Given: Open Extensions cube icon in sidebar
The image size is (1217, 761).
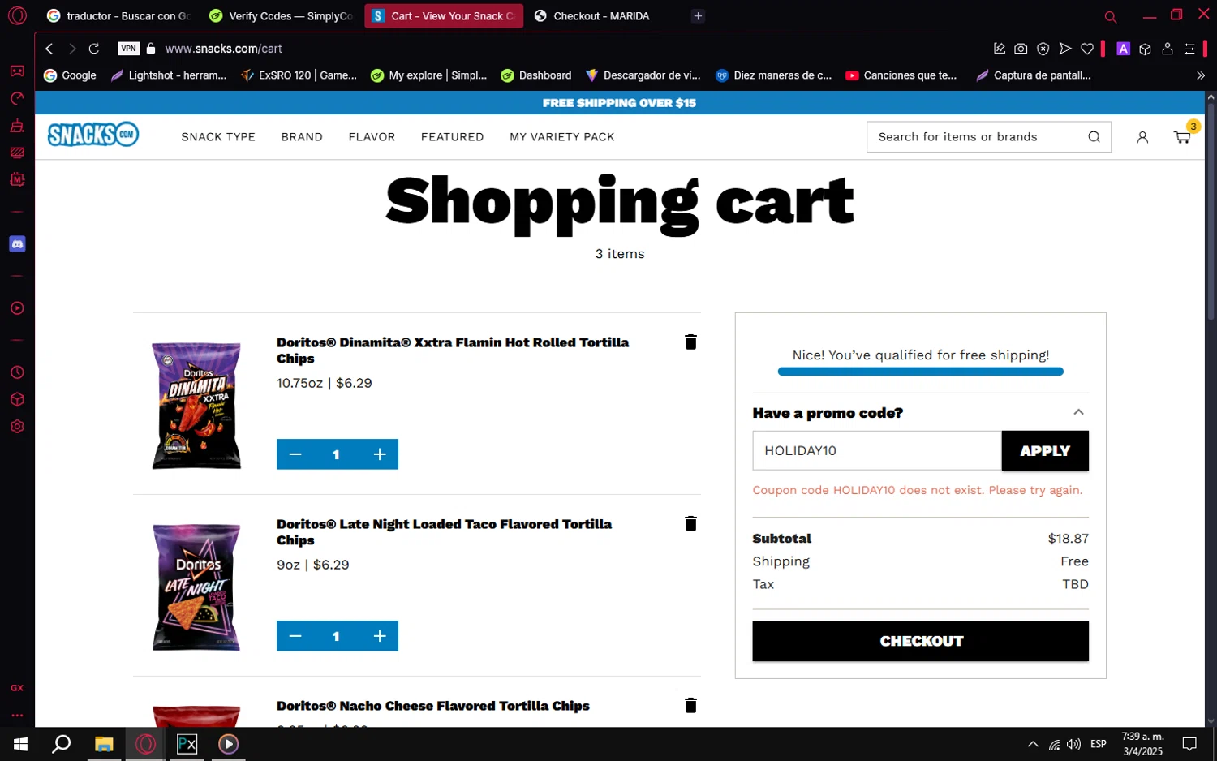Looking at the screenshot, I should point(17,400).
